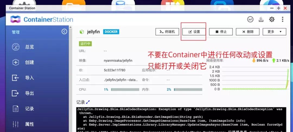293x132 pixels.
Task: Expand the 更多 dropdown
Action: click(274, 32)
